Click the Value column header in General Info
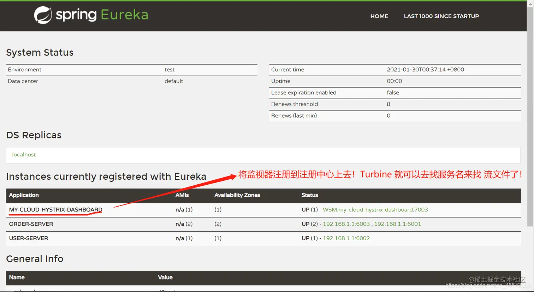 pos(165,278)
